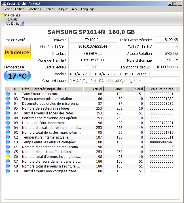Click the yellow warning dot for ID C6
The image size is (184, 203).
pos(8,157)
